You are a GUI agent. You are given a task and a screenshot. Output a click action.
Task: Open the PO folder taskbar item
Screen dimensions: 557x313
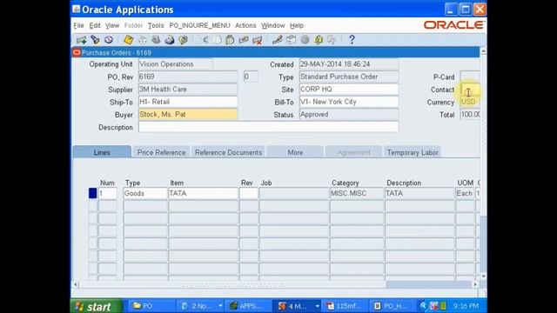point(151,306)
